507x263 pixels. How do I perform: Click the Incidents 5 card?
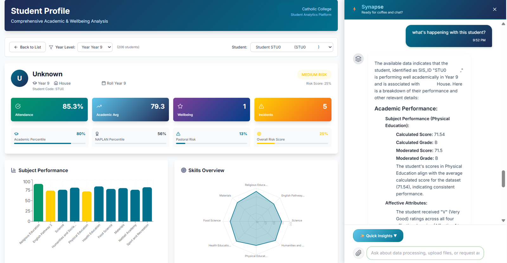click(293, 109)
